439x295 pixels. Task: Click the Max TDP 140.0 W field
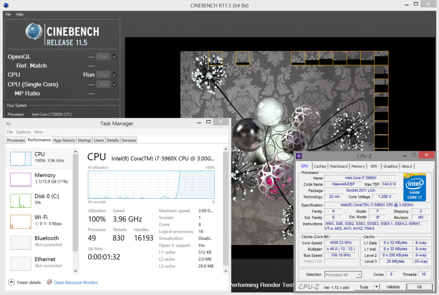point(389,184)
